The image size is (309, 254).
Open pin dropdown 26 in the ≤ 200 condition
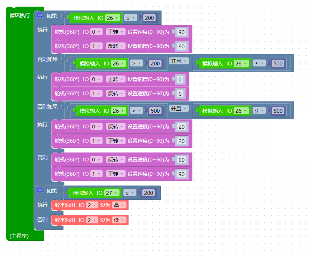click(113, 18)
